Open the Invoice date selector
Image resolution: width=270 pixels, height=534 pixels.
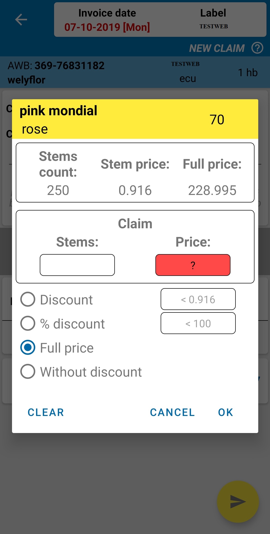[107, 20]
